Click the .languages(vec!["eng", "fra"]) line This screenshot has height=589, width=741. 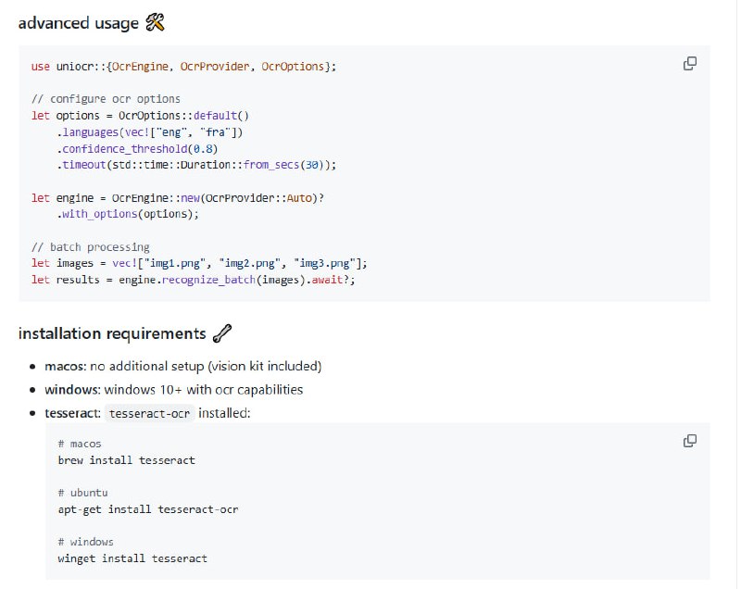coord(149,132)
